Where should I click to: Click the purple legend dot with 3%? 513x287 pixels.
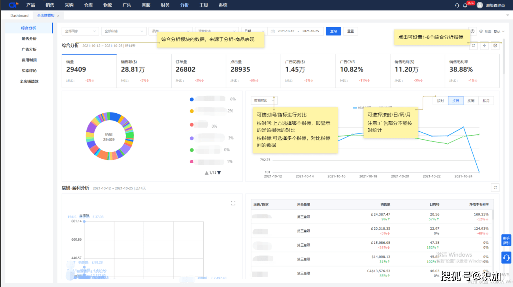[191, 138]
